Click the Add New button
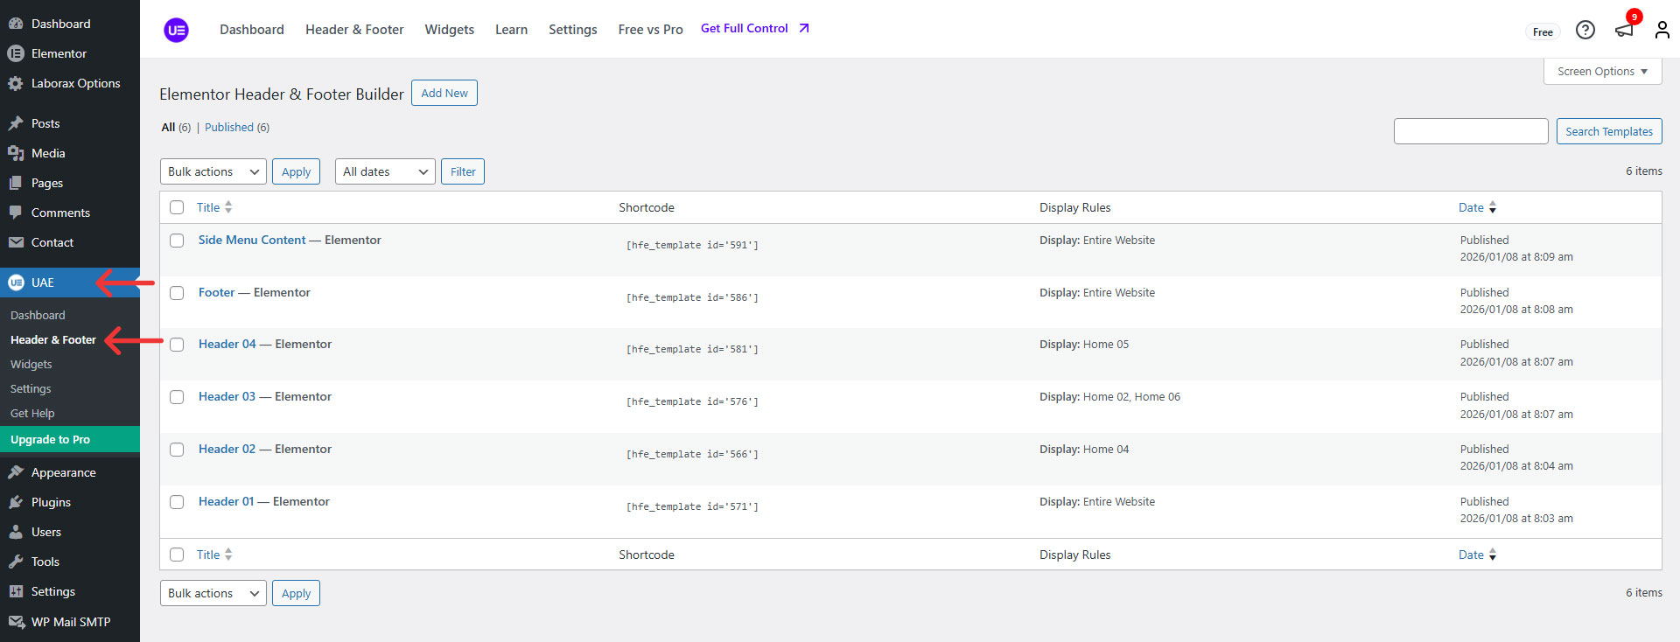This screenshot has height=642, width=1680. [444, 93]
